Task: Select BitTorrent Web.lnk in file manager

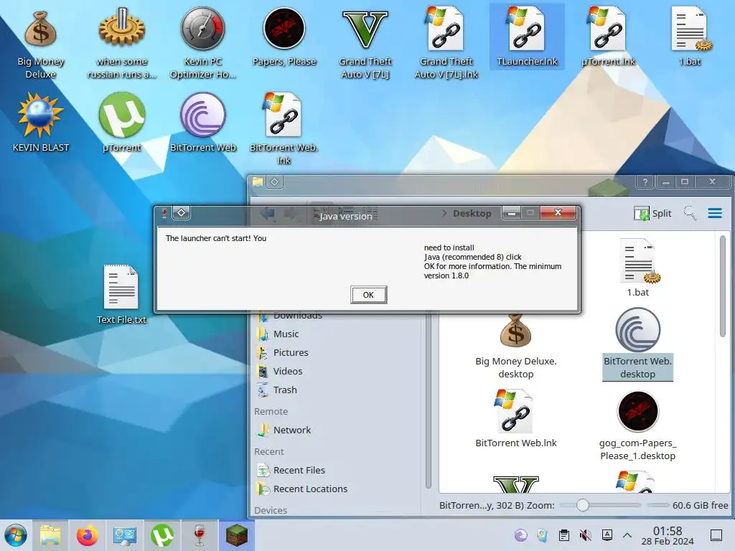Action: coord(515,418)
